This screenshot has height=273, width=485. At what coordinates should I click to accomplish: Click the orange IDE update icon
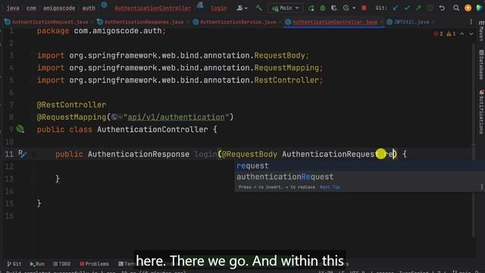click(468, 8)
